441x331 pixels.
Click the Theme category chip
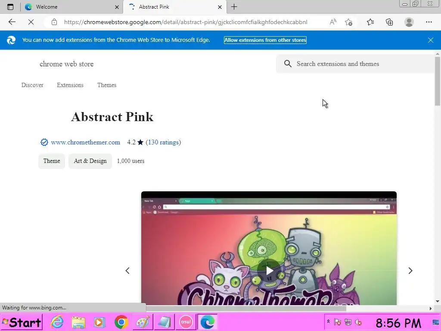point(52,161)
